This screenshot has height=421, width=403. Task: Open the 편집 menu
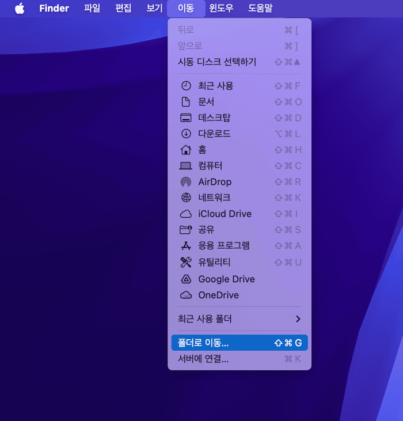pos(123,8)
